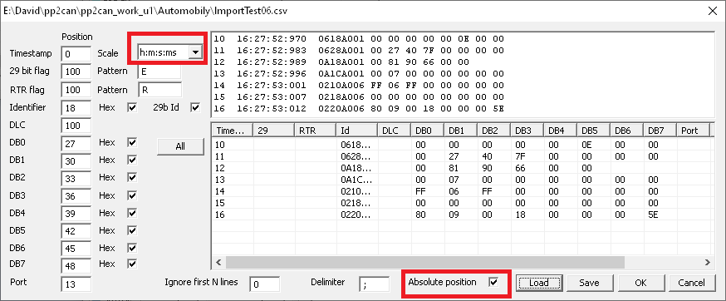Click the Cancel button
Screen dimensions: 726x301
tap(691, 283)
